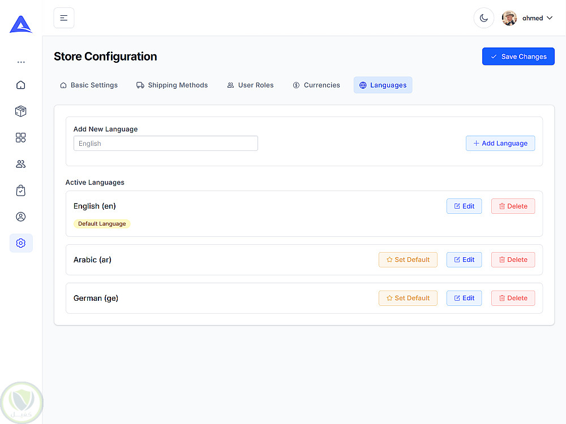The width and height of the screenshot is (566, 424).
Task: Toggle dark mode with moon icon
Action: (x=484, y=18)
